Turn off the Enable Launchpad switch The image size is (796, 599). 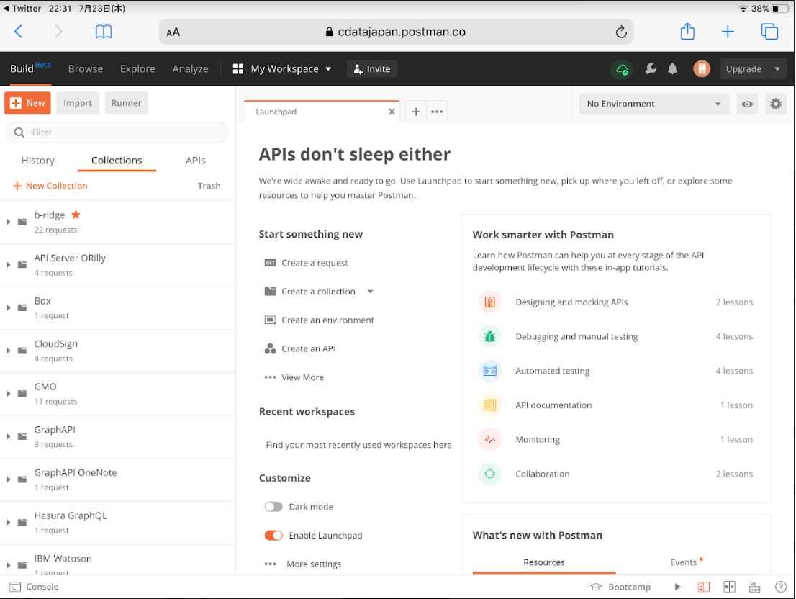(x=273, y=536)
